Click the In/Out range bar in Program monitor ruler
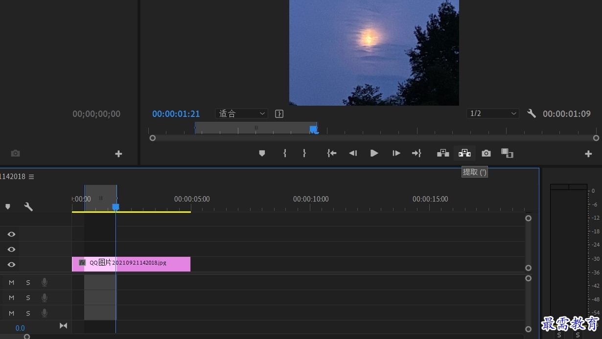Viewport: 602px width, 339px height. tap(255, 128)
